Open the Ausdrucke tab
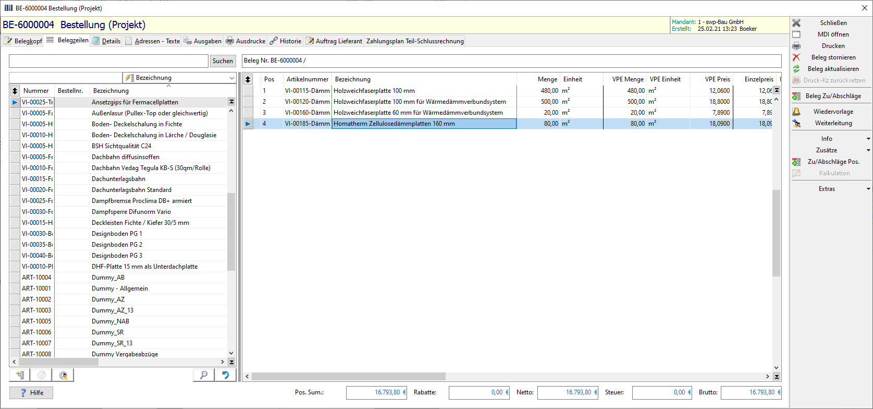Viewport: 873px width, 409px height. (245, 41)
